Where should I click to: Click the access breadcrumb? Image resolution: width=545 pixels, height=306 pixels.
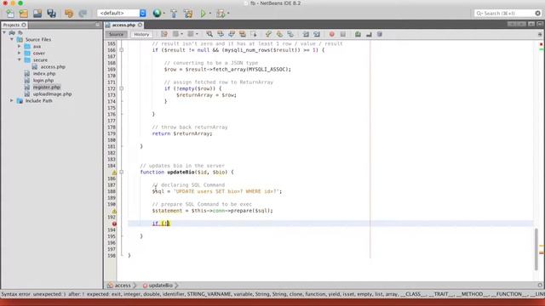[x=123, y=286]
